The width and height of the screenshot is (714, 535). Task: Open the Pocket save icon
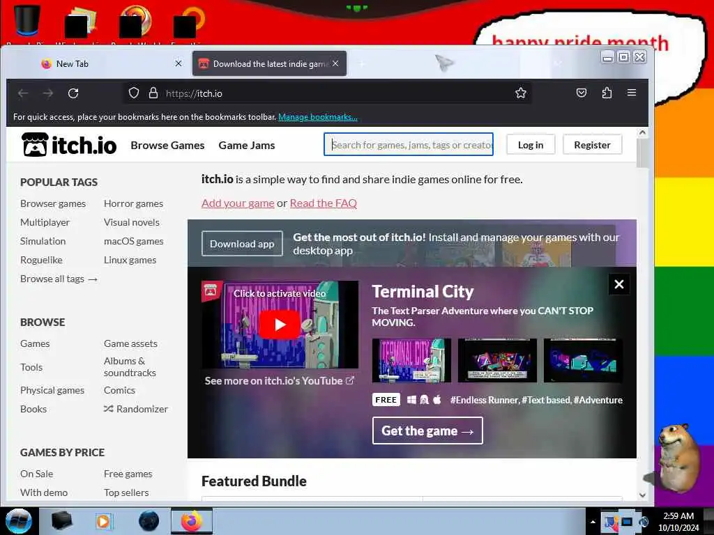pyautogui.click(x=582, y=93)
